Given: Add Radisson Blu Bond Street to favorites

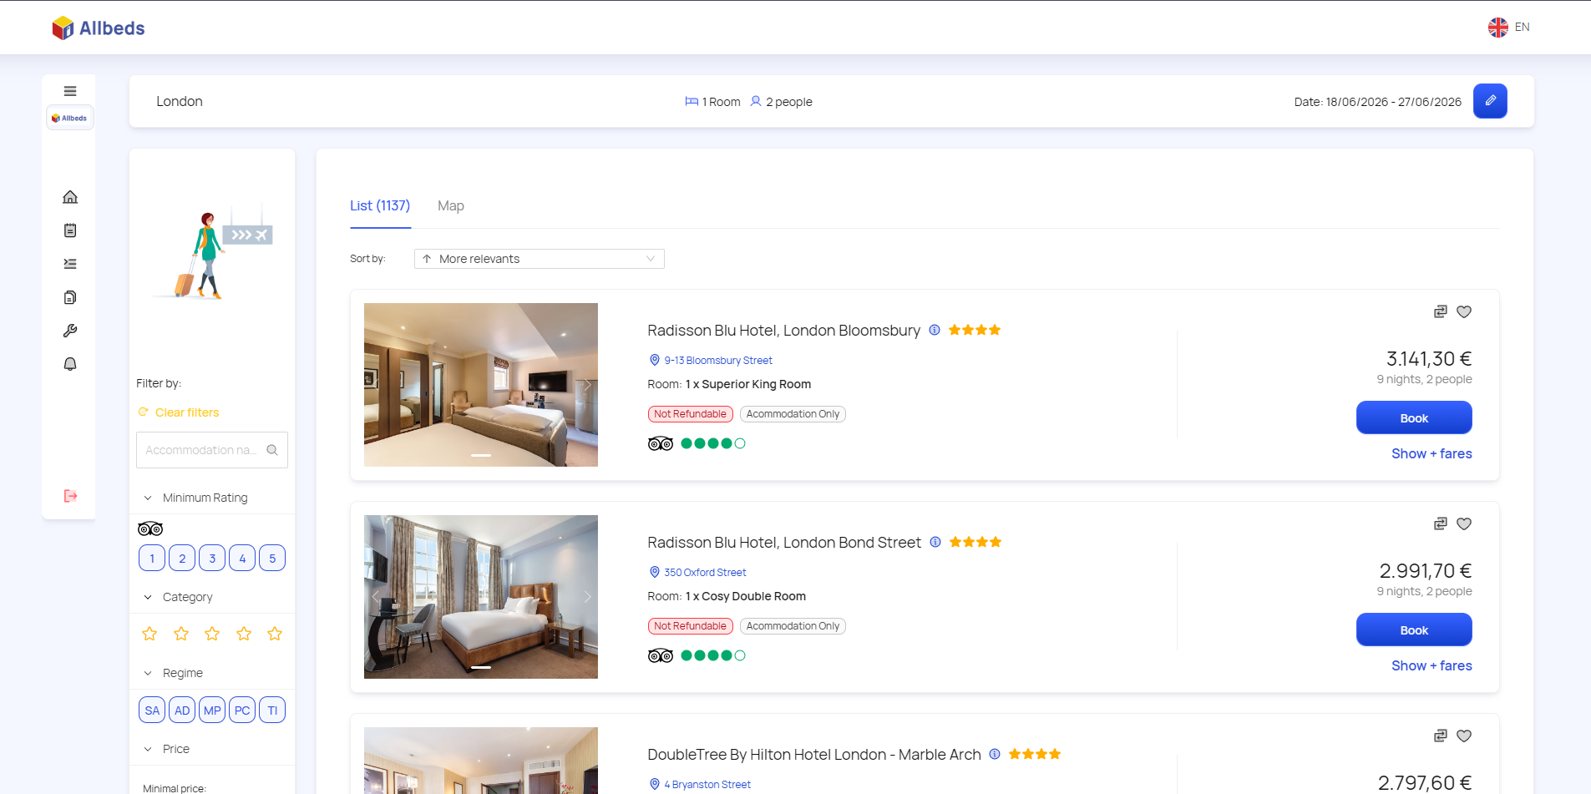Looking at the screenshot, I should coord(1464,523).
